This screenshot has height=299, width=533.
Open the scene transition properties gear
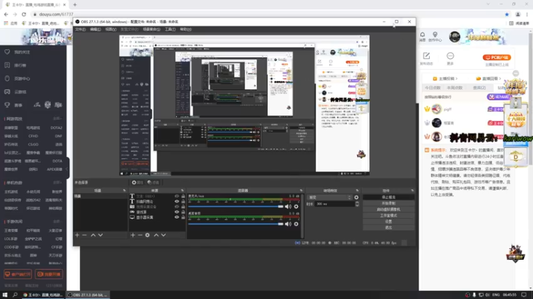point(356,197)
